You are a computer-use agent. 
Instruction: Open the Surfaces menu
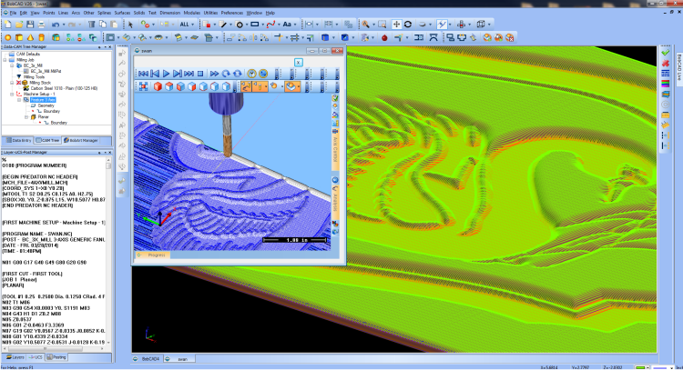[x=122, y=13]
